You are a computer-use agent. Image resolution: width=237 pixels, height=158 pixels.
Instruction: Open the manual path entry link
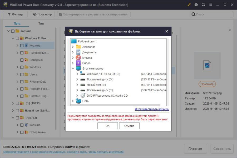pos(152,109)
